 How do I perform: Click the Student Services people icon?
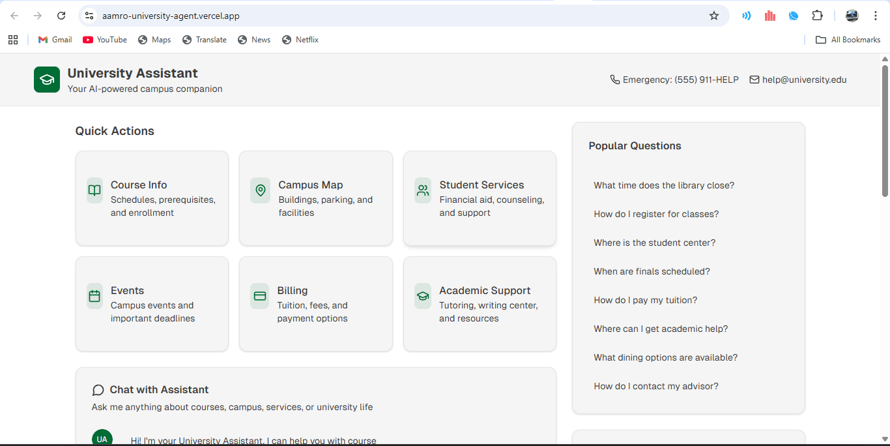pyautogui.click(x=423, y=190)
